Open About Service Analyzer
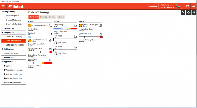This screenshot has height=108, width=197. [13, 70]
